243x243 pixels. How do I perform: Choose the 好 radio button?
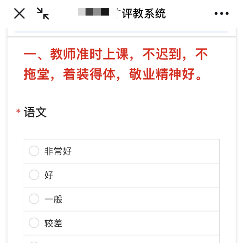click(x=34, y=175)
